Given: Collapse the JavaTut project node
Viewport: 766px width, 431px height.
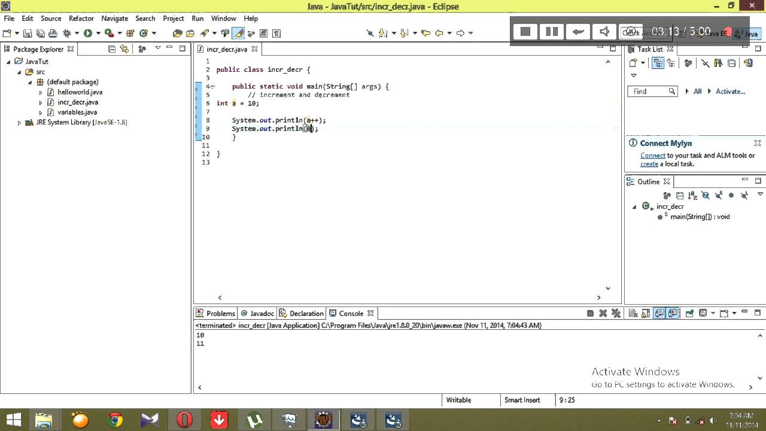Looking at the screenshot, I should tap(9, 62).
